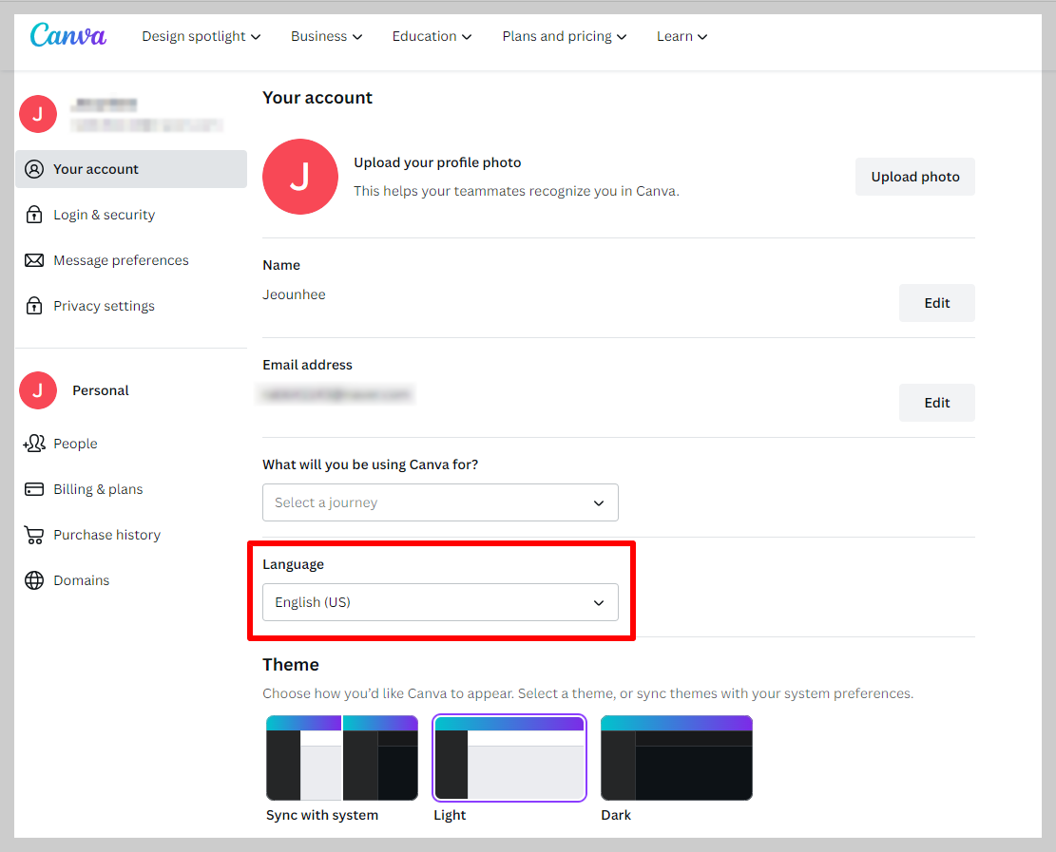Image resolution: width=1056 pixels, height=852 pixels.
Task: Click the Domains globe icon
Action: pos(34,580)
